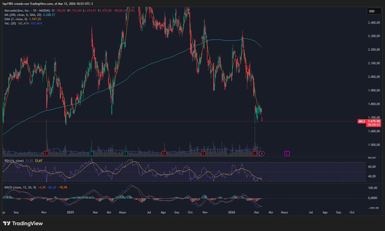Screen dimensions: 385x231
Task: Click the magenta upcoming earnings marker
Action: tap(287, 154)
